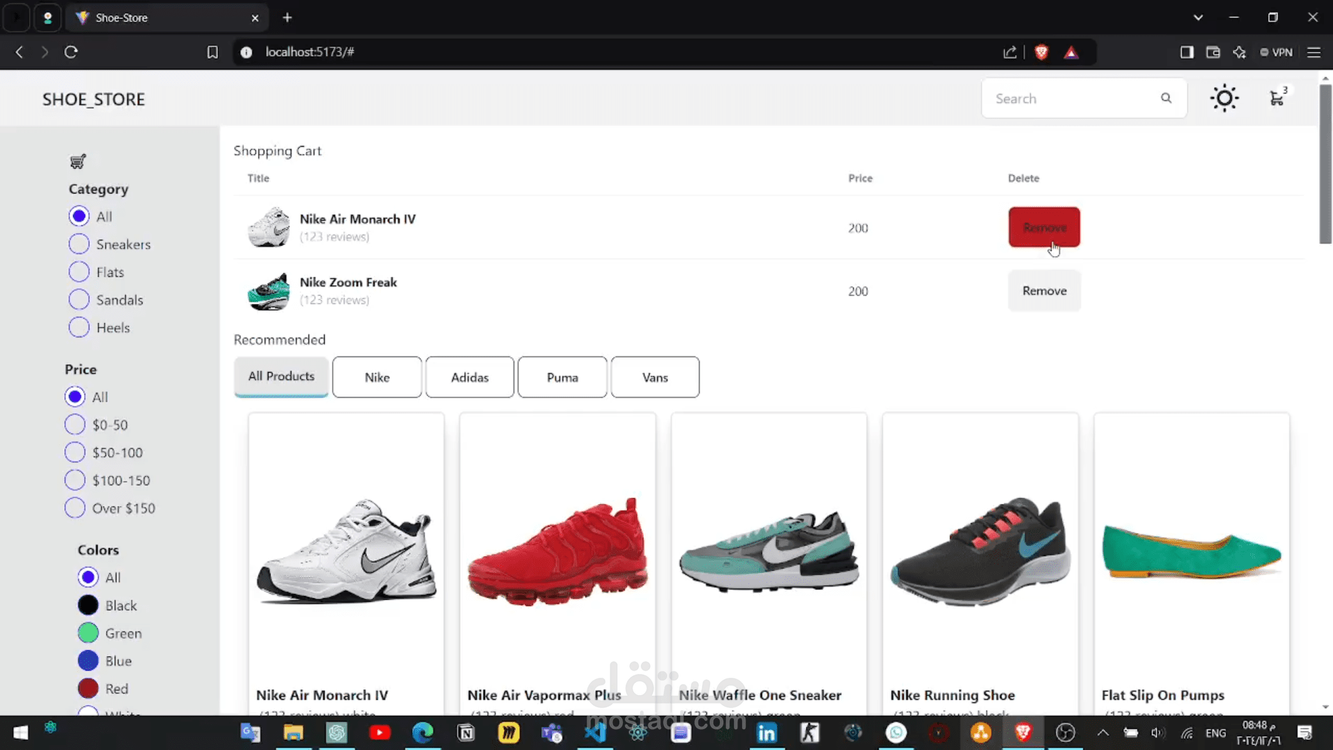Open the Brave browser hamburger menu

click(1314, 52)
